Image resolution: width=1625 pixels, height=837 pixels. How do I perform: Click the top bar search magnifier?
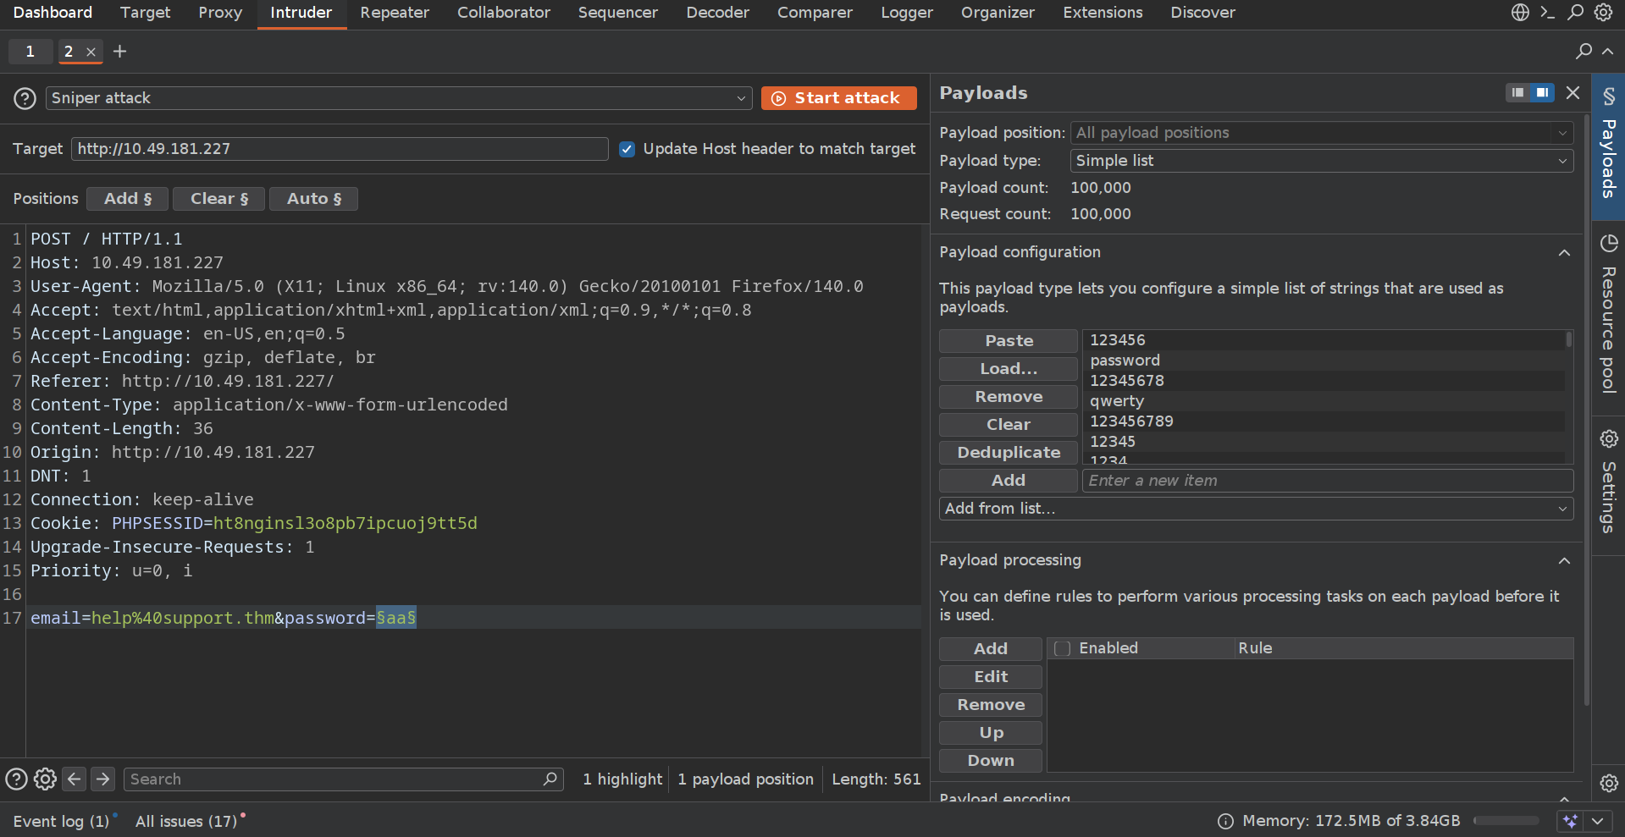pyautogui.click(x=1576, y=13)
